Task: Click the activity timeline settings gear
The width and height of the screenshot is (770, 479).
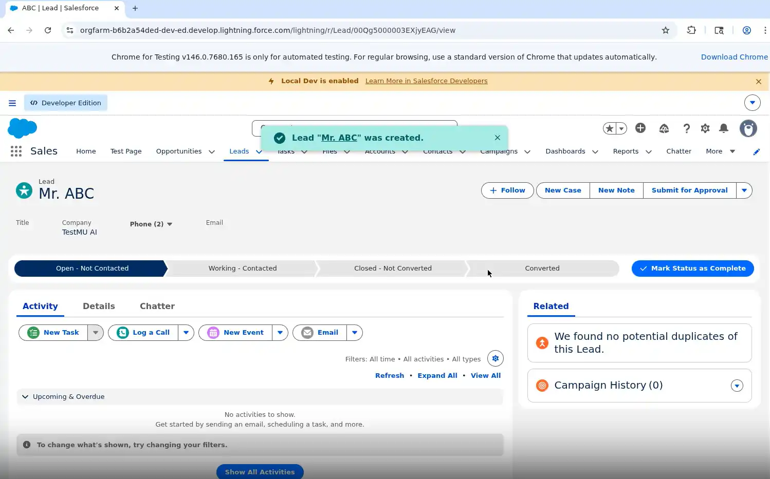Action: [x=496, y=358]
